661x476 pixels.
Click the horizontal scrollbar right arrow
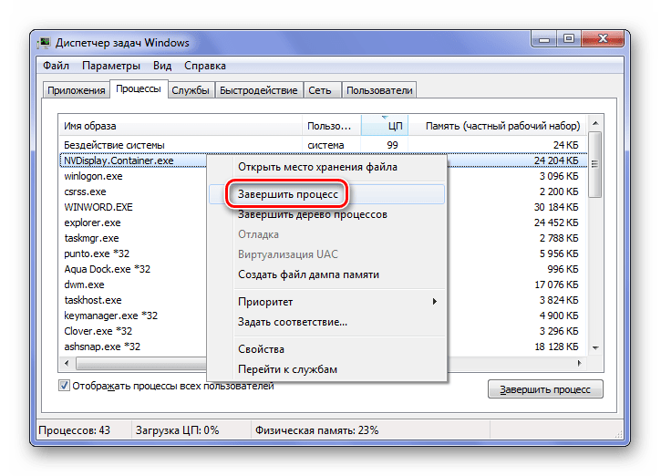[x=580, y=363]
